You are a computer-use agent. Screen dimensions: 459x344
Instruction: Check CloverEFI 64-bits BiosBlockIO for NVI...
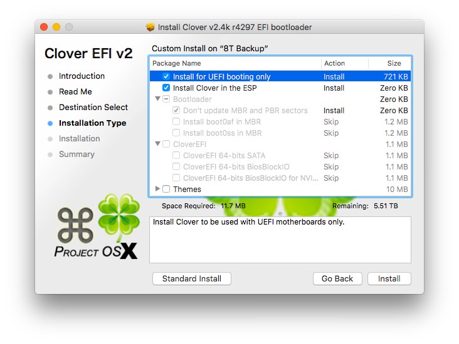[176, 178]
